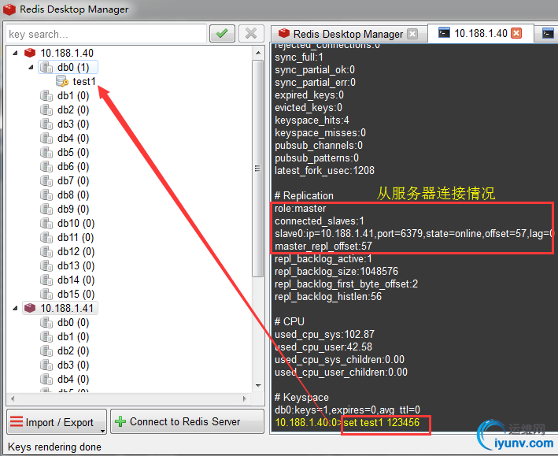Click the console line connected_slaves:1
Image resolution: width=558 pixels, height=456 pixels.
[x=320, y=221]
